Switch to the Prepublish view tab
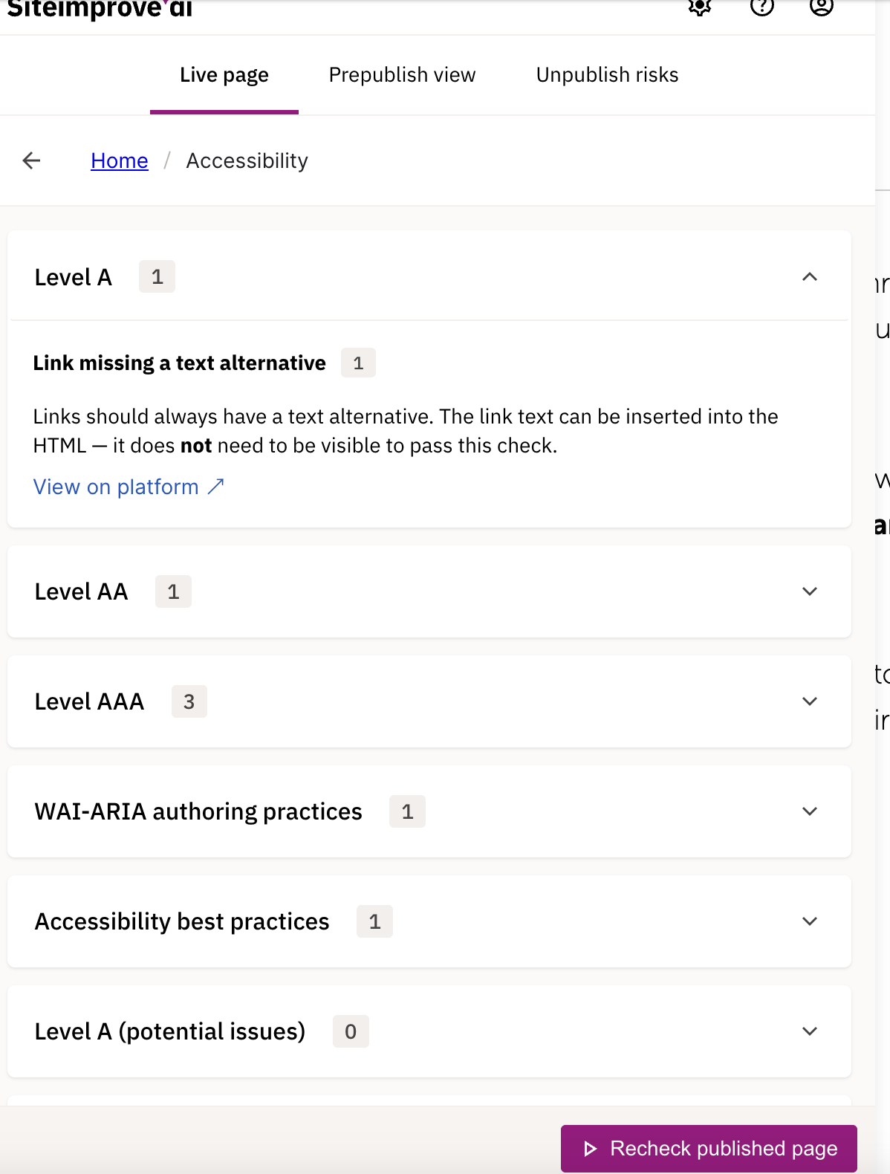 click(x=402, y=75)
